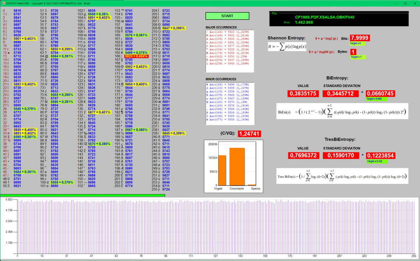The image size is (420, 261).
Task: Click the Bytes value 1 box
Action: point(353,52)
